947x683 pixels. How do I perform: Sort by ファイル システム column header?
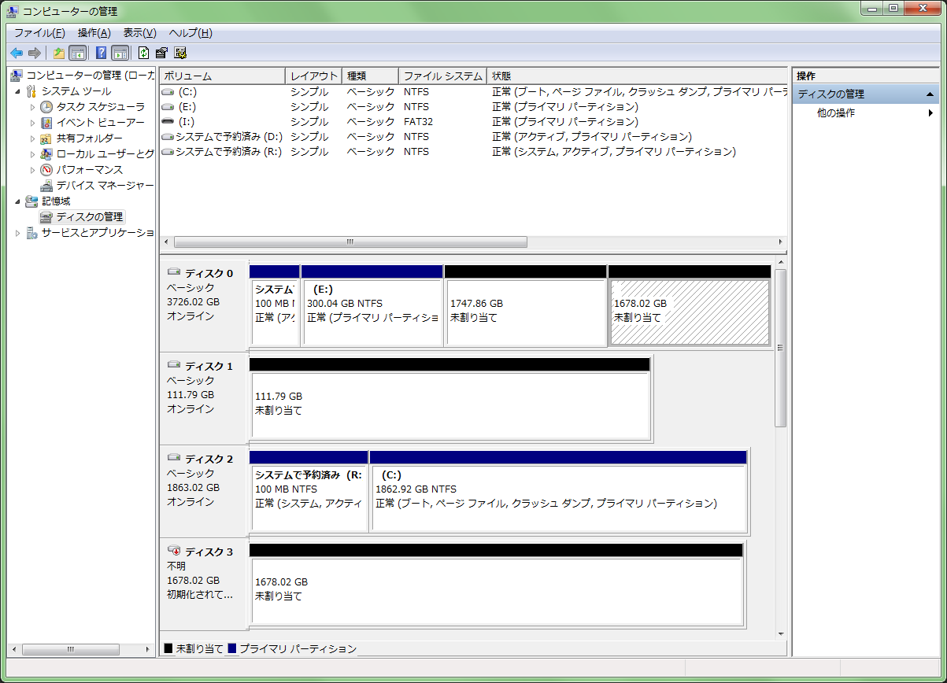tap(442, 76)
